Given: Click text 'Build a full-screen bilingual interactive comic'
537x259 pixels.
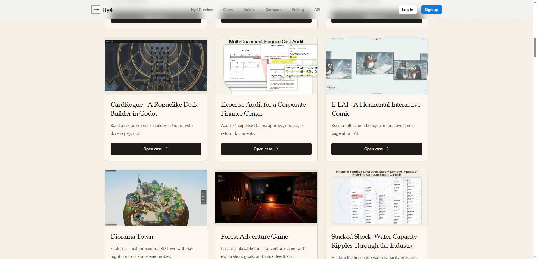Looking at the screenshot, I should click(x=373, y=126).
